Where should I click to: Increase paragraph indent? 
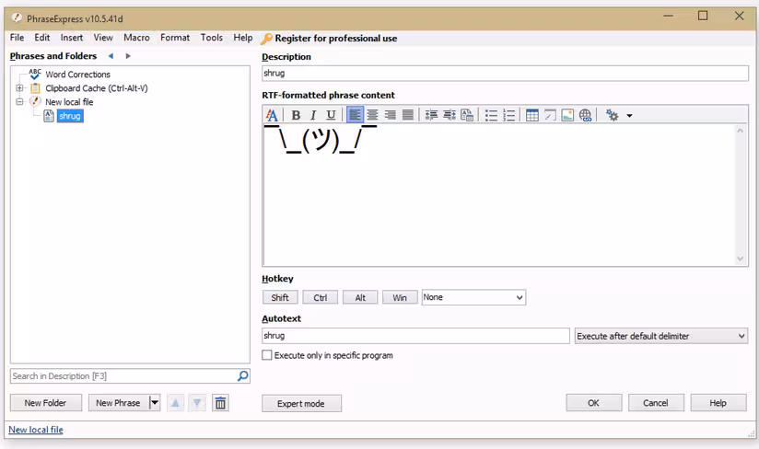pos(450,115)
